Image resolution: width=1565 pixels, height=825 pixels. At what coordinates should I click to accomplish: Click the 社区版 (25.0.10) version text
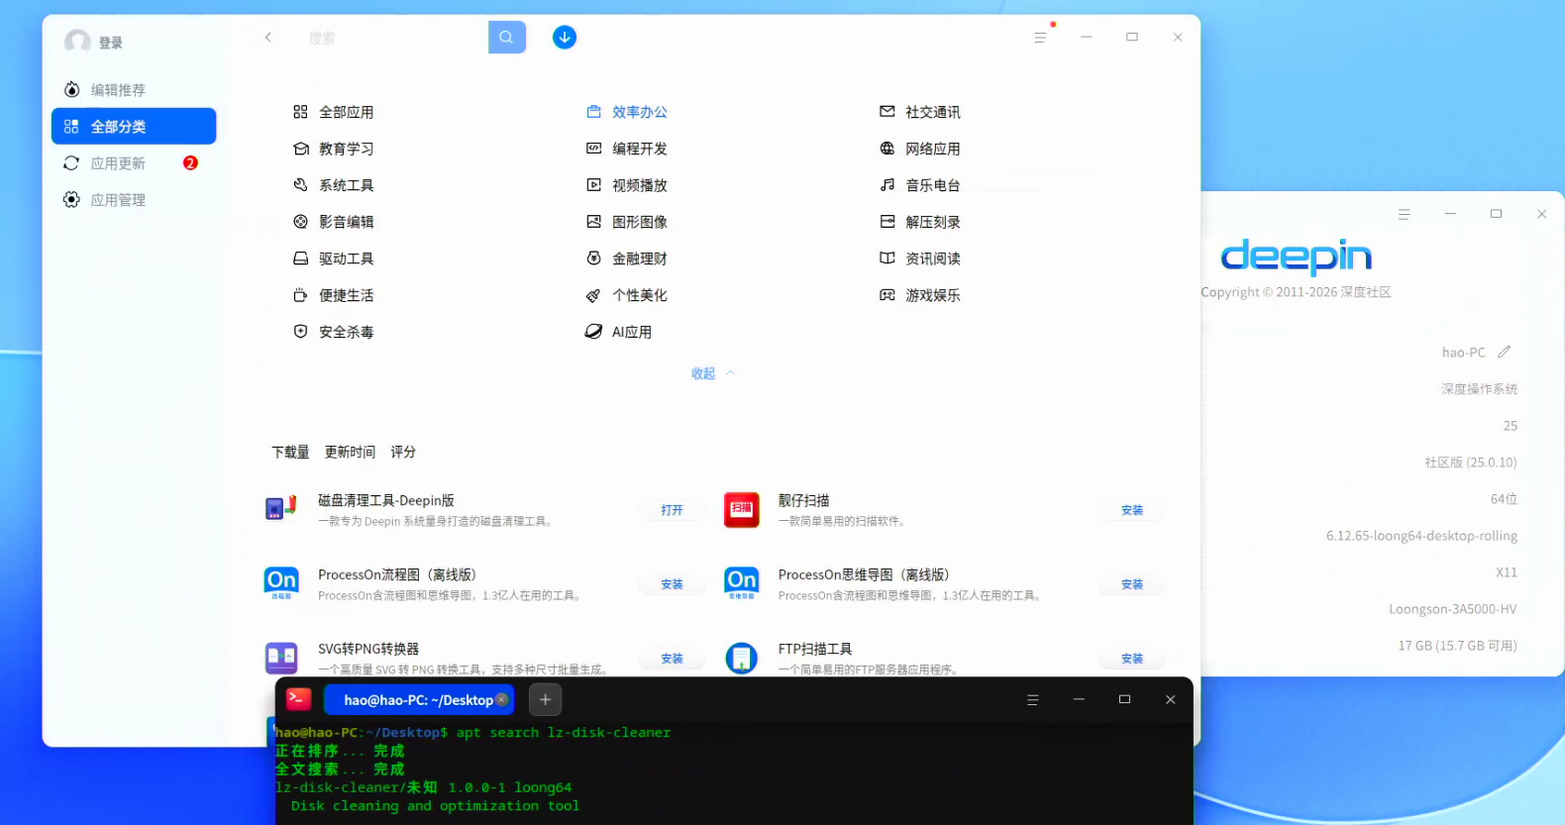tap(1471, 463)
